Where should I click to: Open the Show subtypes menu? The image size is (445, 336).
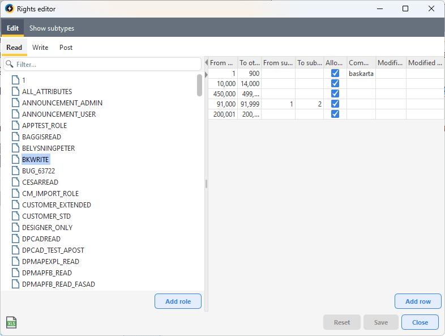(x=52, y=28)
